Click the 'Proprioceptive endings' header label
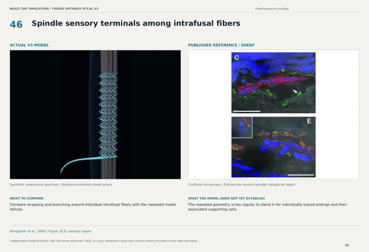The image size is (369, 252). (x=272, y=9)
